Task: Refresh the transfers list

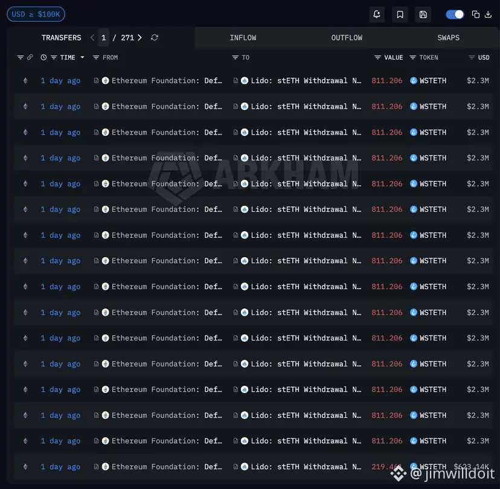Action: pyautogui.click(x=155, y=37)
